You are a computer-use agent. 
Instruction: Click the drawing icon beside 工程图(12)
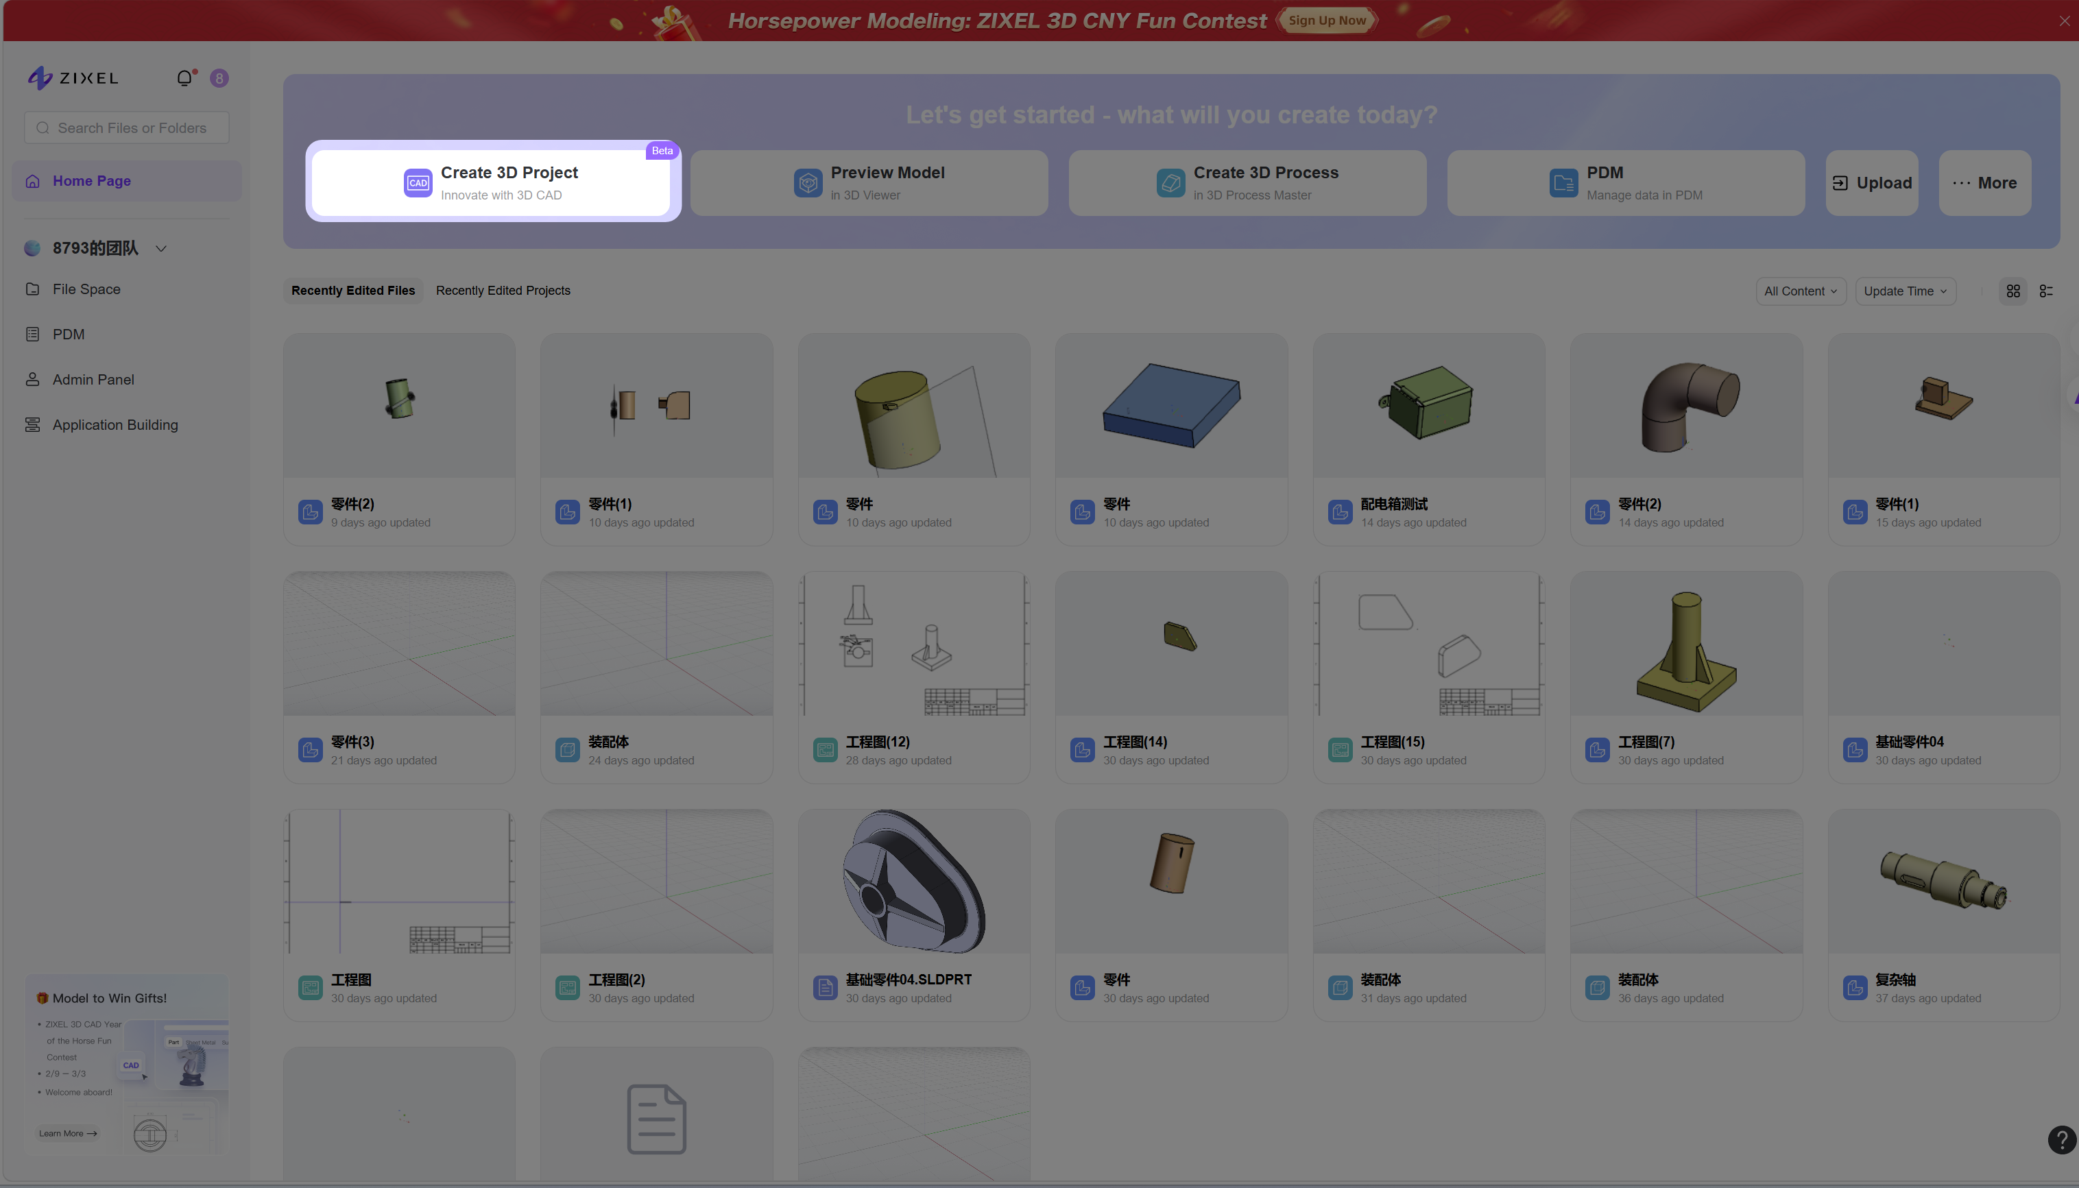pos(825,750)
